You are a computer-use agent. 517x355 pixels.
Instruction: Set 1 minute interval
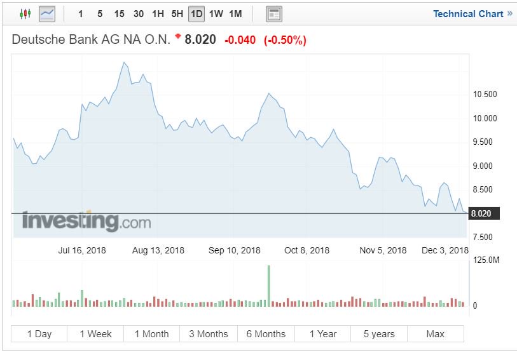pos(81,14)
